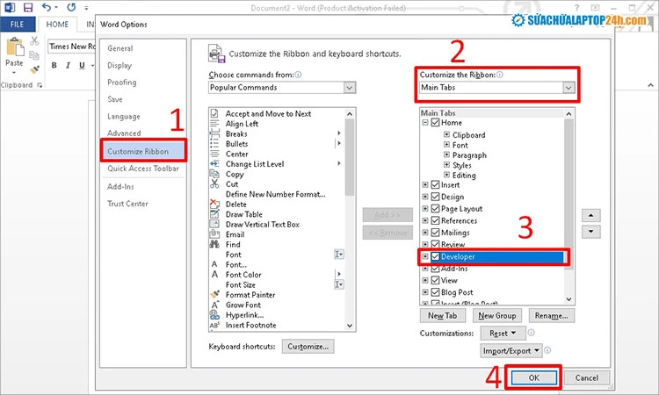Expand the Insert tab tree node
The width and height of the screenshot is (659, 395).
(x=425, y=184)
